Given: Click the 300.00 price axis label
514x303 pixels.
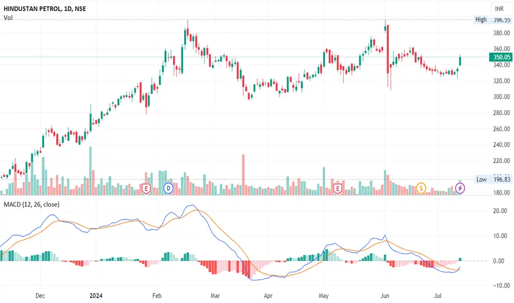Looking at the screenshot, I should click(x=501, y=96).
